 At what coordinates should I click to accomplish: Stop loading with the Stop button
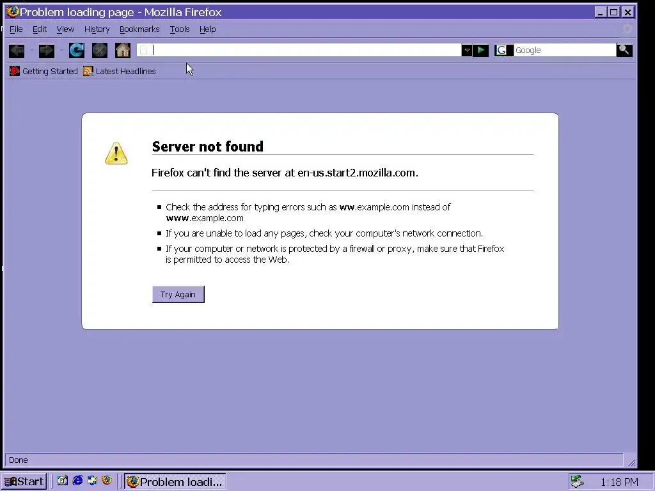click(99, 51)
